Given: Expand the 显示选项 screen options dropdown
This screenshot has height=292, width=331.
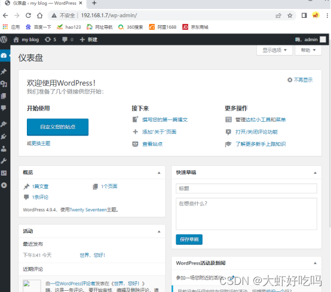Looking at the screenshot, I should point(274,50).
